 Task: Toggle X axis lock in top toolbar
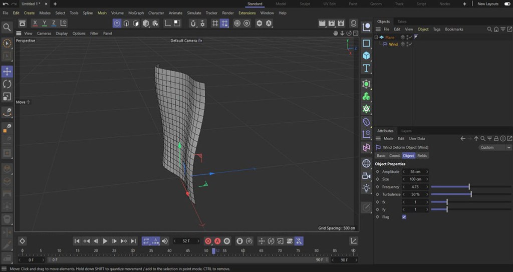click(x=35, y=23)
